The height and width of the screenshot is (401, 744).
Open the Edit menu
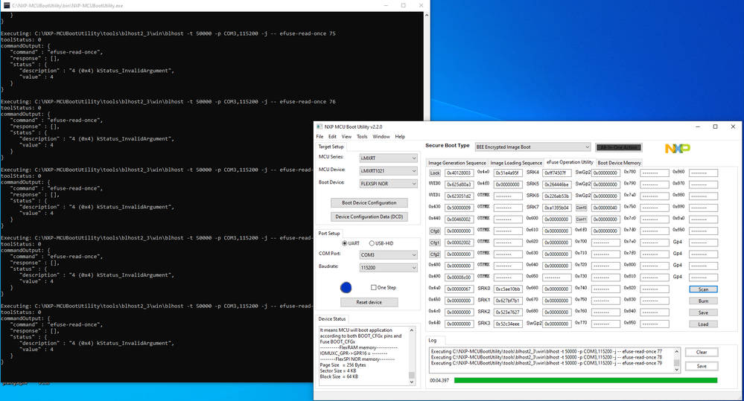(333, 136)
